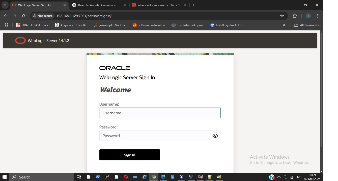
Task: Switch to React to Angular Conversion tab
Action: 97,5
